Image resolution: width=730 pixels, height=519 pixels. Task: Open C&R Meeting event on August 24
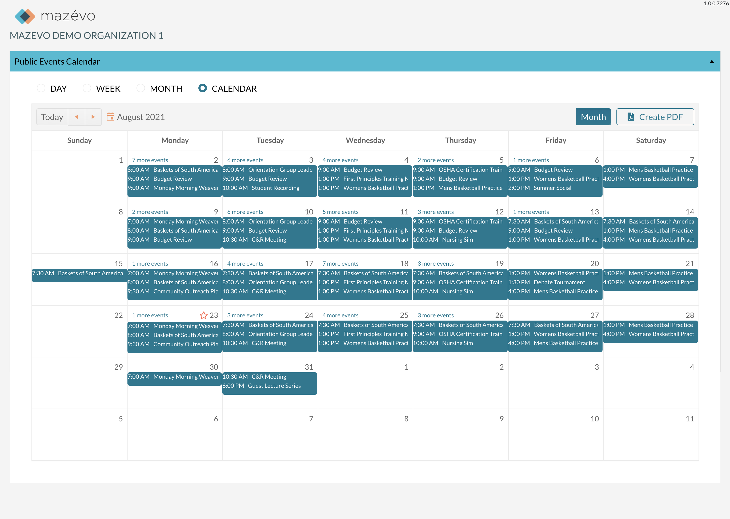269,343
